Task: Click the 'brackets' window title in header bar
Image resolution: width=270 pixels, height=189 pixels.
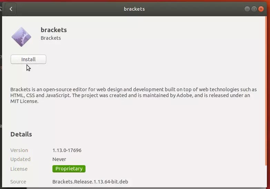Action: point(134,9)
